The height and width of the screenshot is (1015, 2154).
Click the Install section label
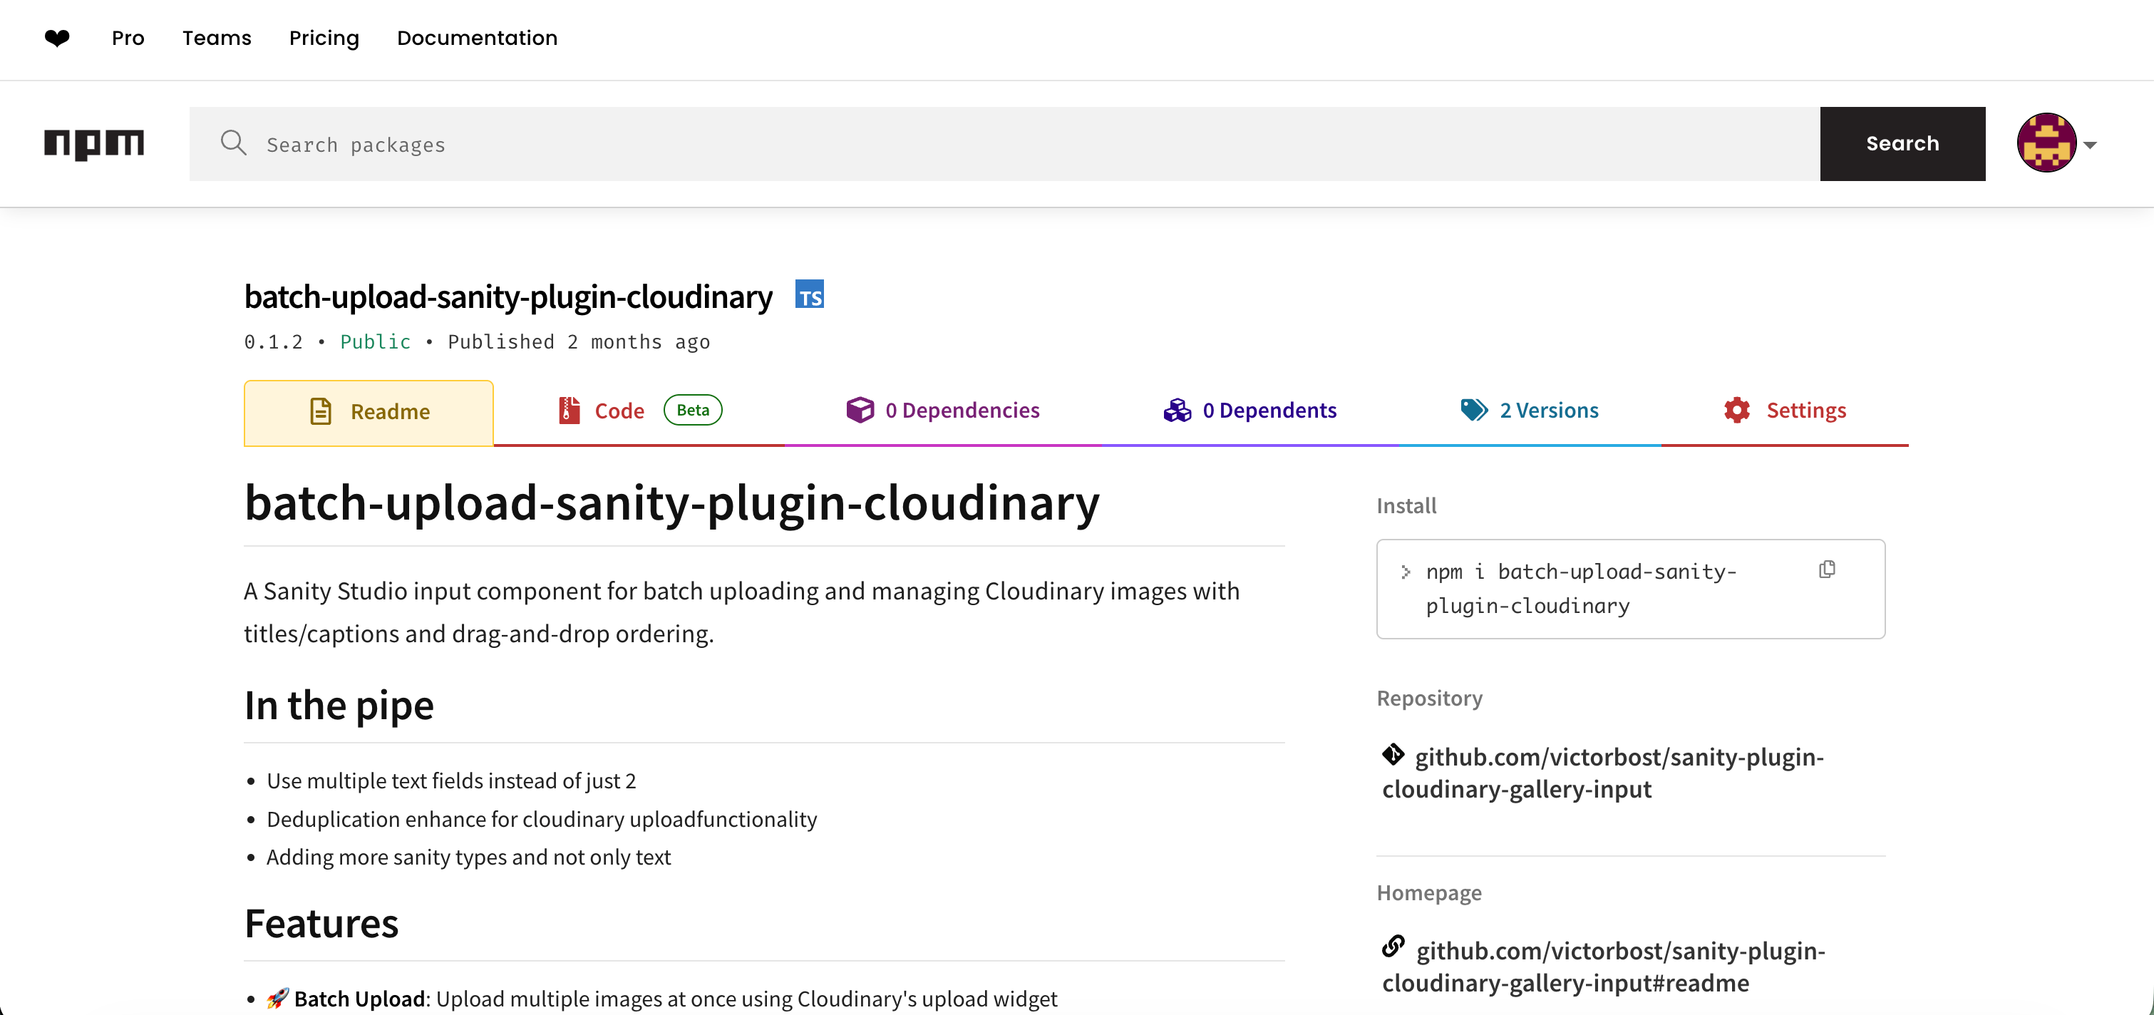tap(1406, 506)
